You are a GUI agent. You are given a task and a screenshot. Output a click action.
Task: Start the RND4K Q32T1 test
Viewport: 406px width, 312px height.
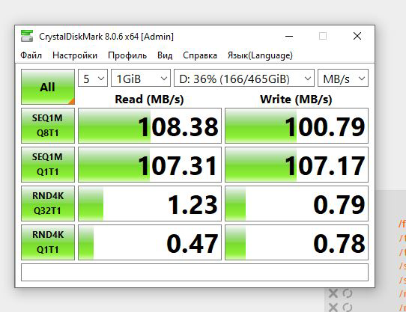tap(48, 204)
